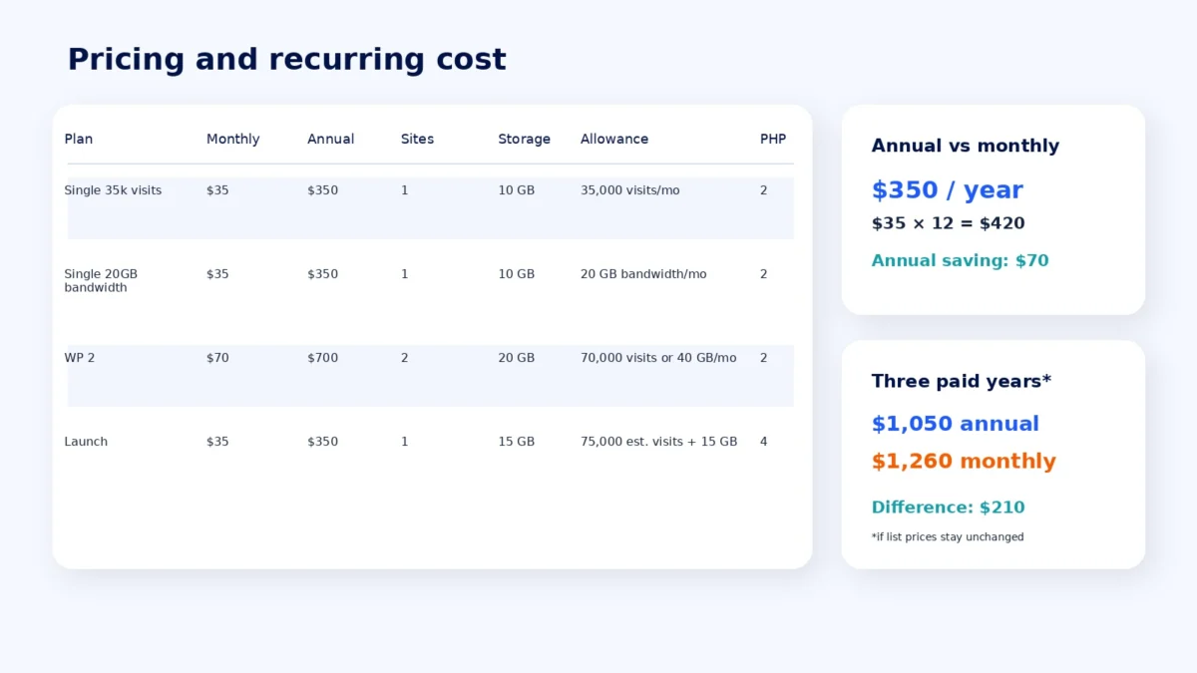The image size is (1197, 673).
Task: Click the '$1,260 monthly' figure
Action: point(963,462)
